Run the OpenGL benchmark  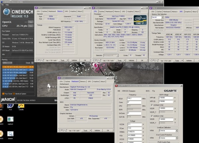pos(31,22)
